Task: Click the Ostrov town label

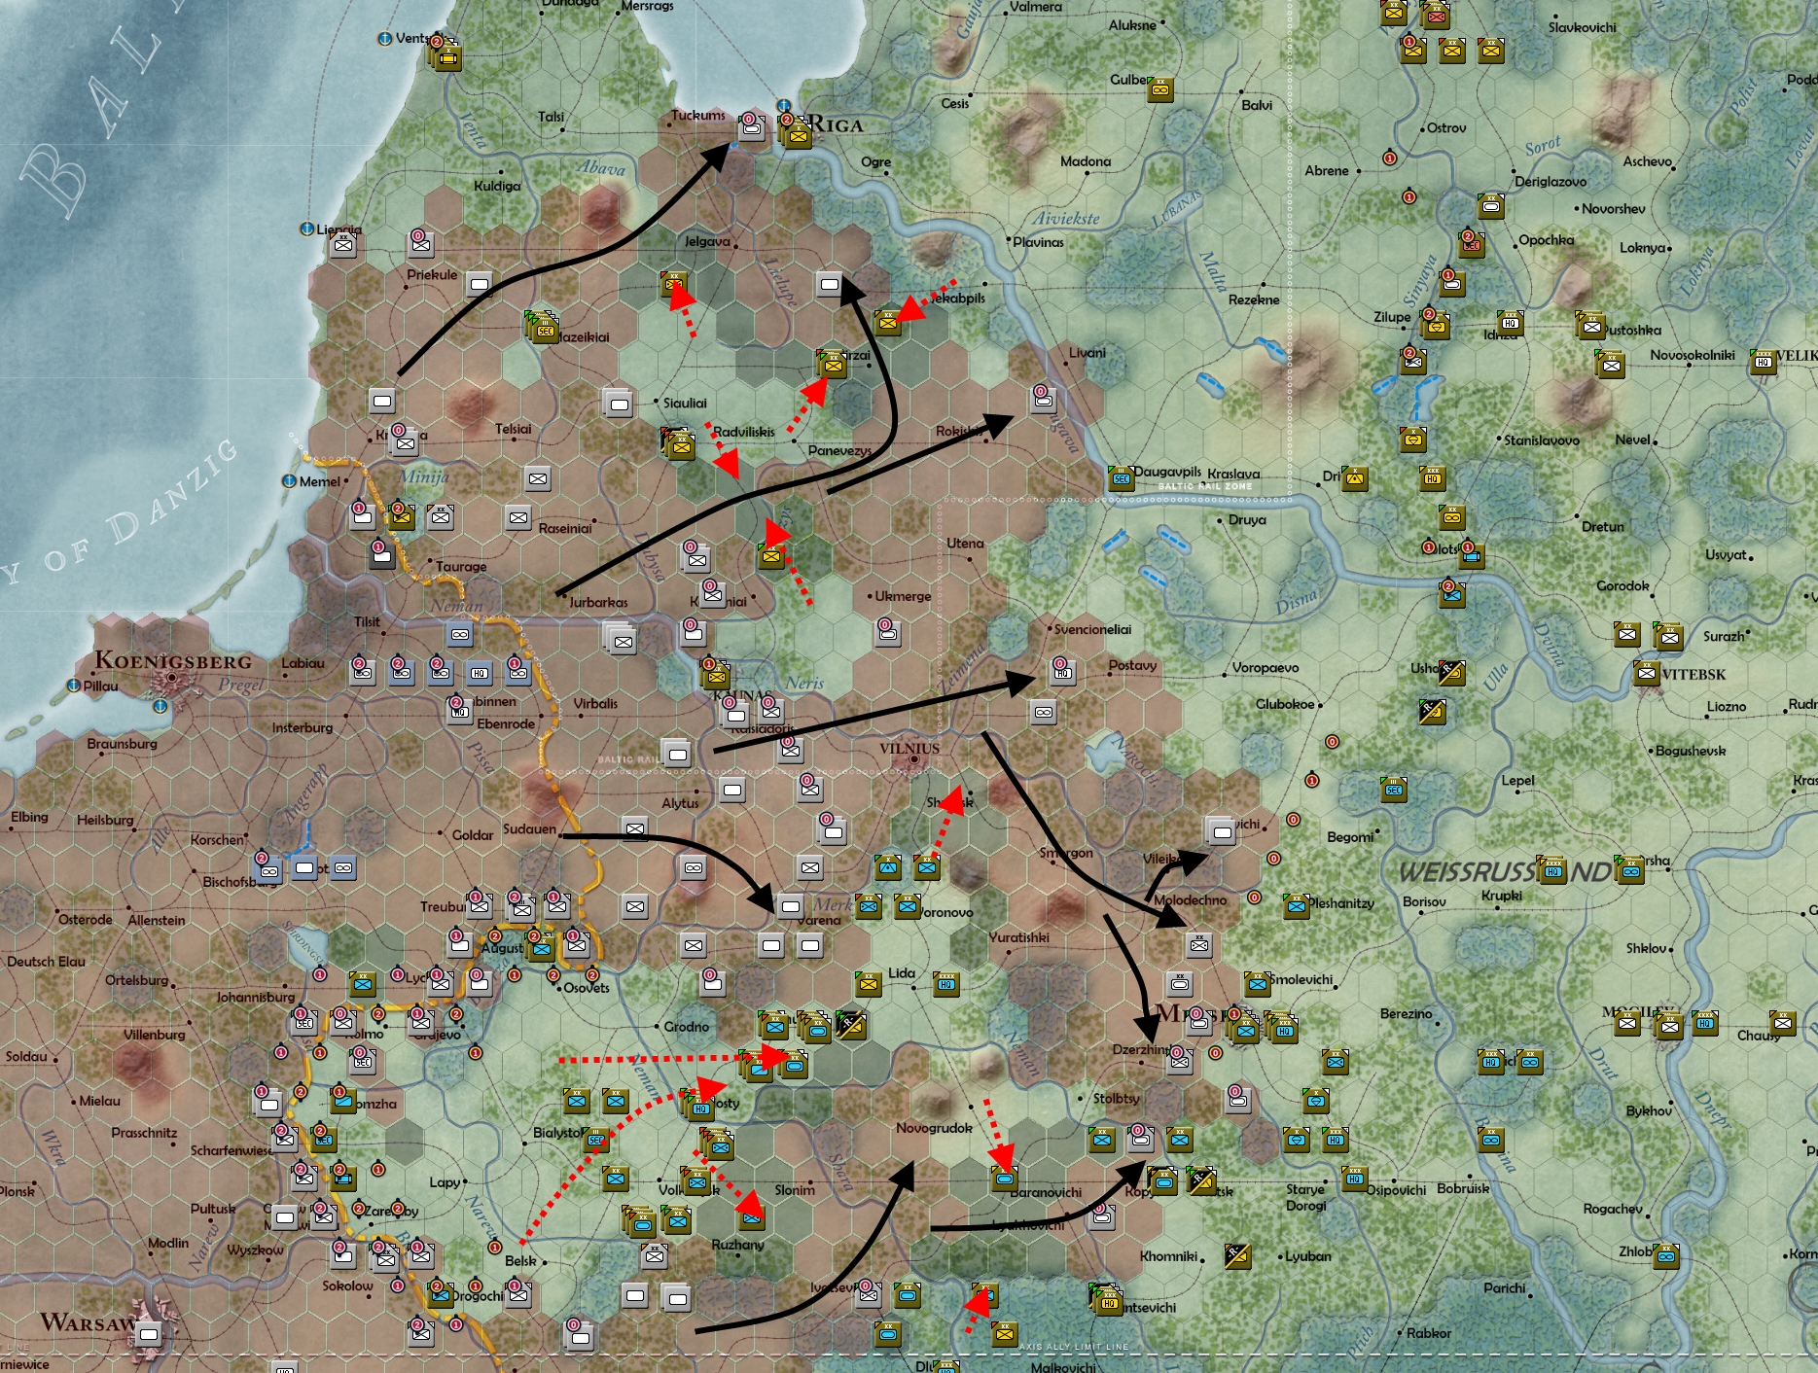Action: 1446,127
